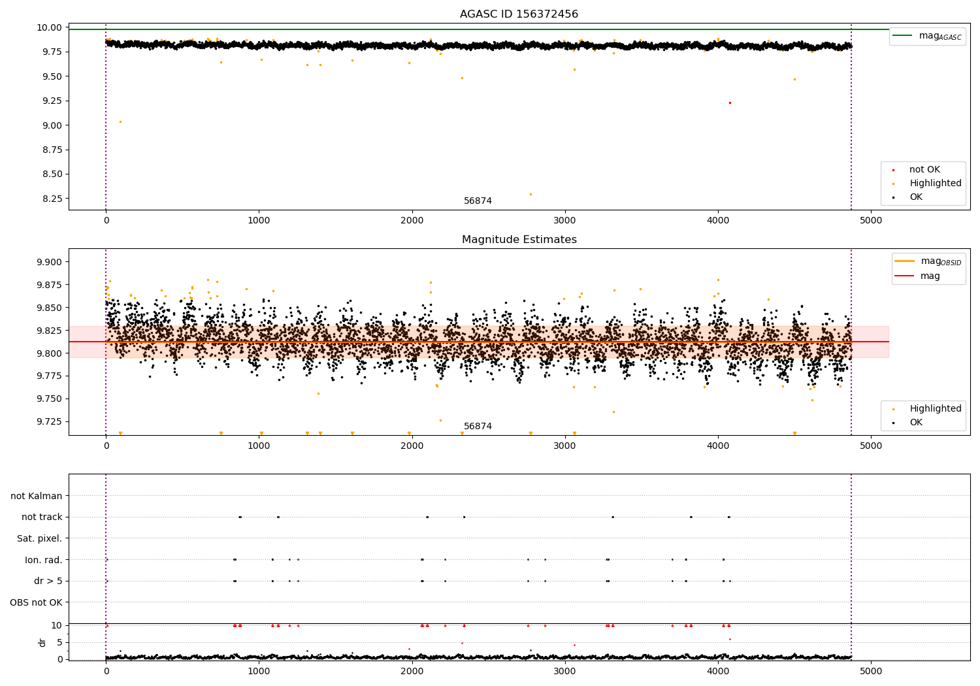Click the 56874 label in top plot
The height and width of the screenshot is (686, 980).
tap(478, 201)
